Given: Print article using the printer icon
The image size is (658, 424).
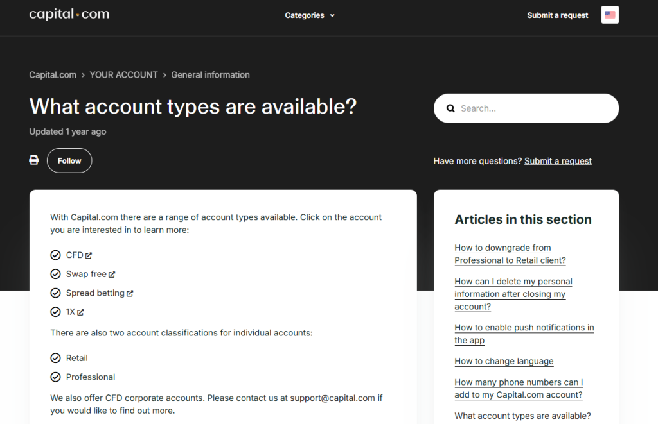Looking at the screenshot, I should (x=34, y=160).
